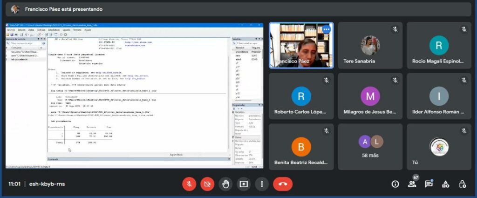477x198 pixels.
Task: Click the Save icon in Stata toolbar
Action: (12, 34)
